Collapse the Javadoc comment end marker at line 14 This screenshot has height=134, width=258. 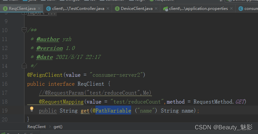24,66
